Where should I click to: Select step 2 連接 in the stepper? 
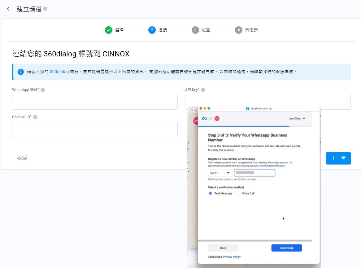pyautogui.click(x=152, y=30)
